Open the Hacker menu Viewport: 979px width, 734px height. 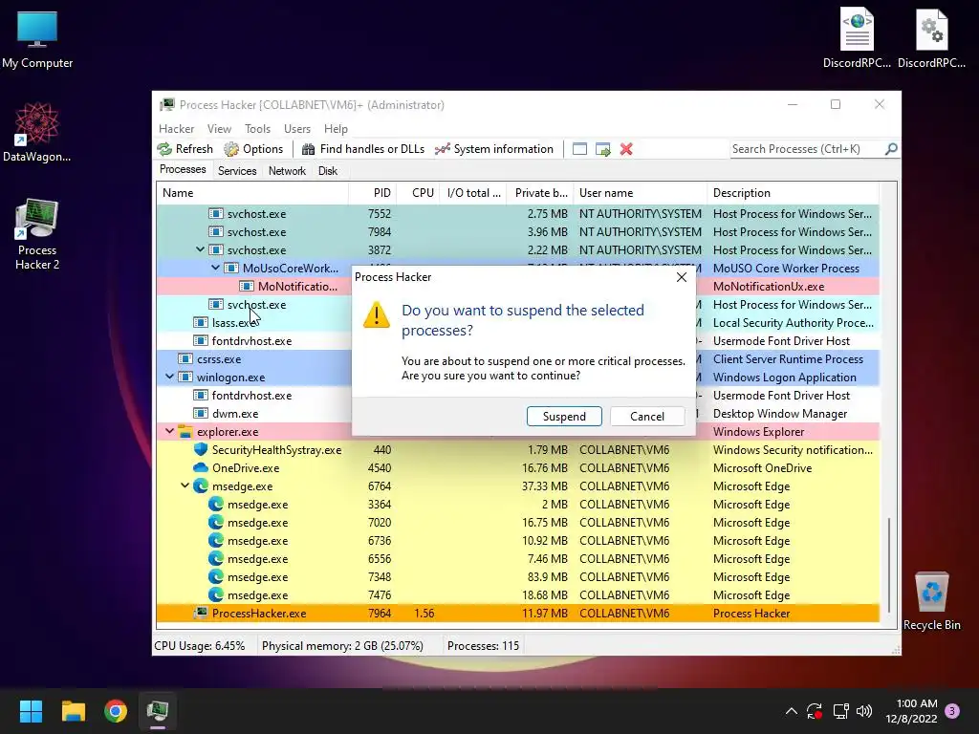pyautogui.click(x=176, y=129)
